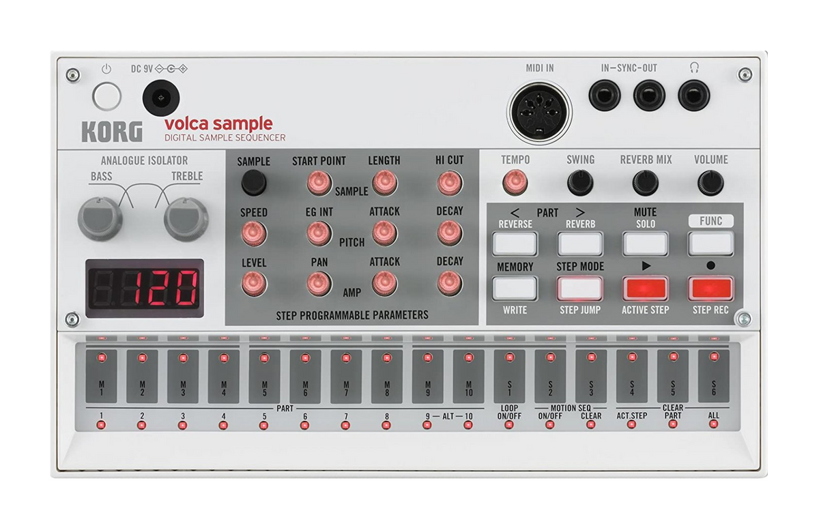Screen dimensions: 819x530
Task: Click the "volca sample" product name
Action: pos(218,124)
